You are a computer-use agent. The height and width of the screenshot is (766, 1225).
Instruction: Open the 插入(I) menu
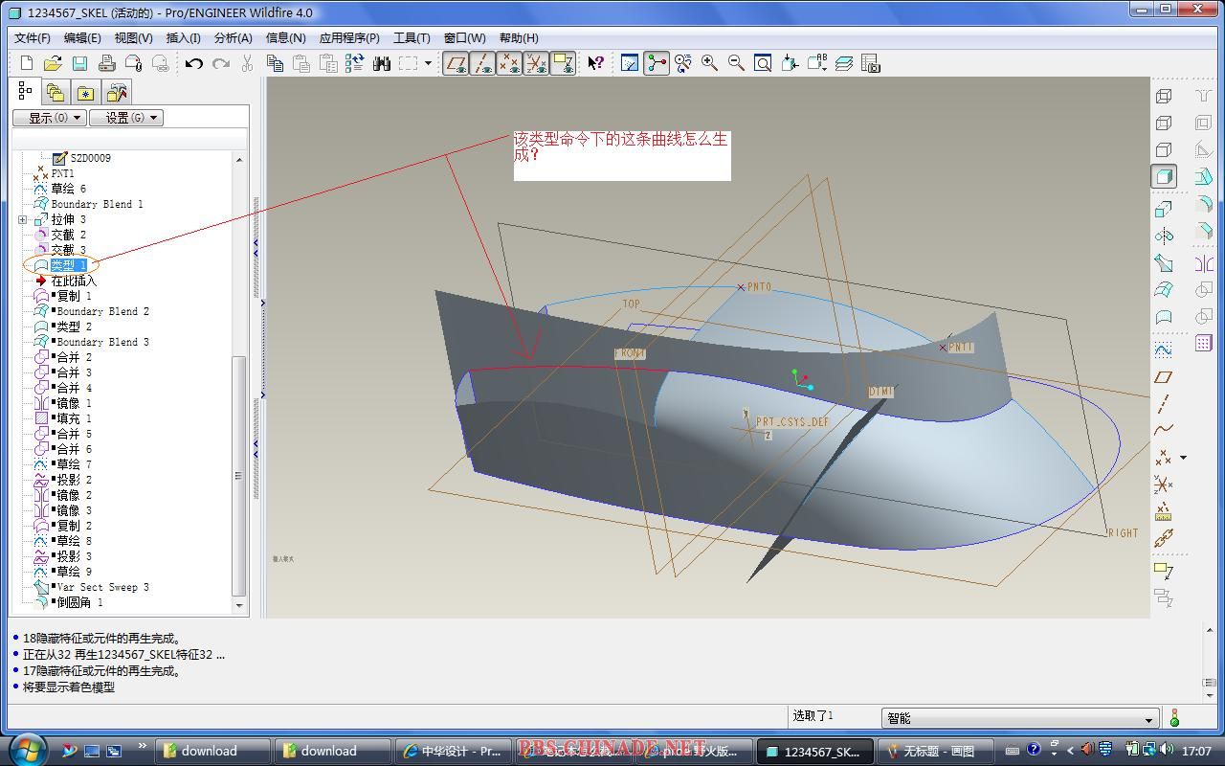[x=183, y=37]
